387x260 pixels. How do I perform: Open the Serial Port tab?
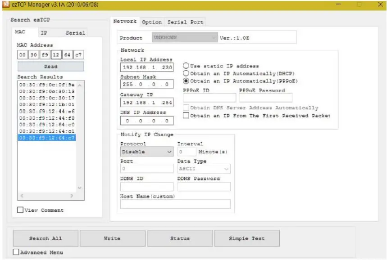[185, 22]
